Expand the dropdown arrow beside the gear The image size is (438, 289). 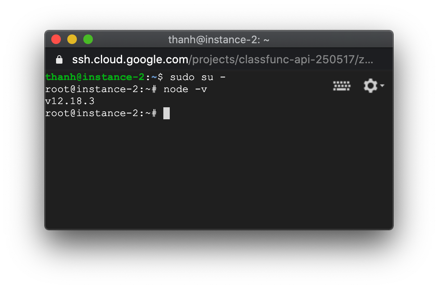click(x=382, y=86)
